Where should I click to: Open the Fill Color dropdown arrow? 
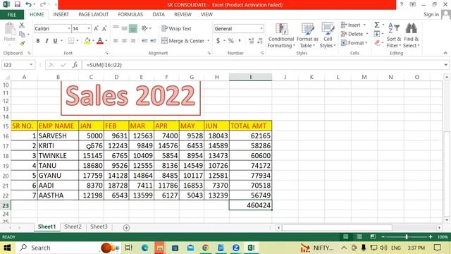[x=93, y=41]
